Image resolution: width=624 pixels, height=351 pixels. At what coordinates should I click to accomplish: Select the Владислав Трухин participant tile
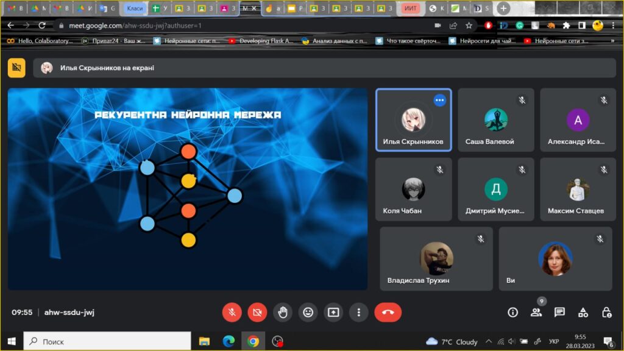[436, 259]
